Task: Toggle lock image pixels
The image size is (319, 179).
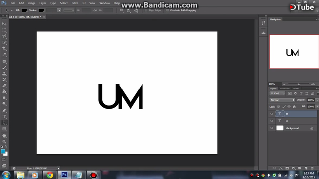Action: pyautogui.click(x=284, y=107)
